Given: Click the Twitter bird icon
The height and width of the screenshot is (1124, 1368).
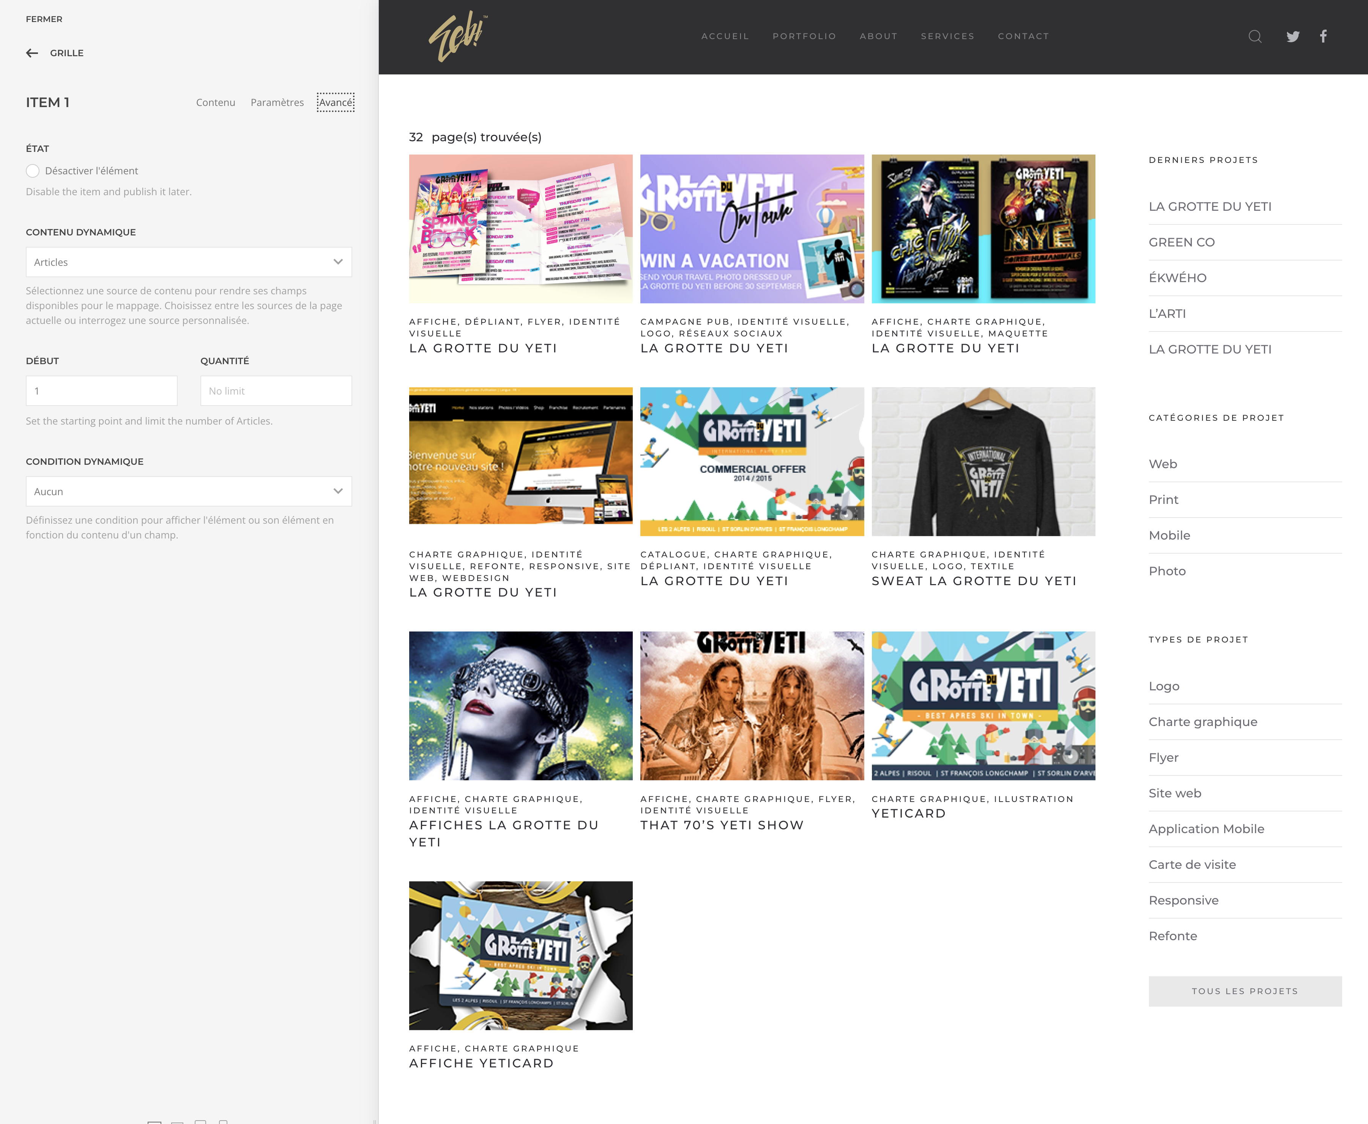Looking at the screenshot, I should (x=1292, y=36).
